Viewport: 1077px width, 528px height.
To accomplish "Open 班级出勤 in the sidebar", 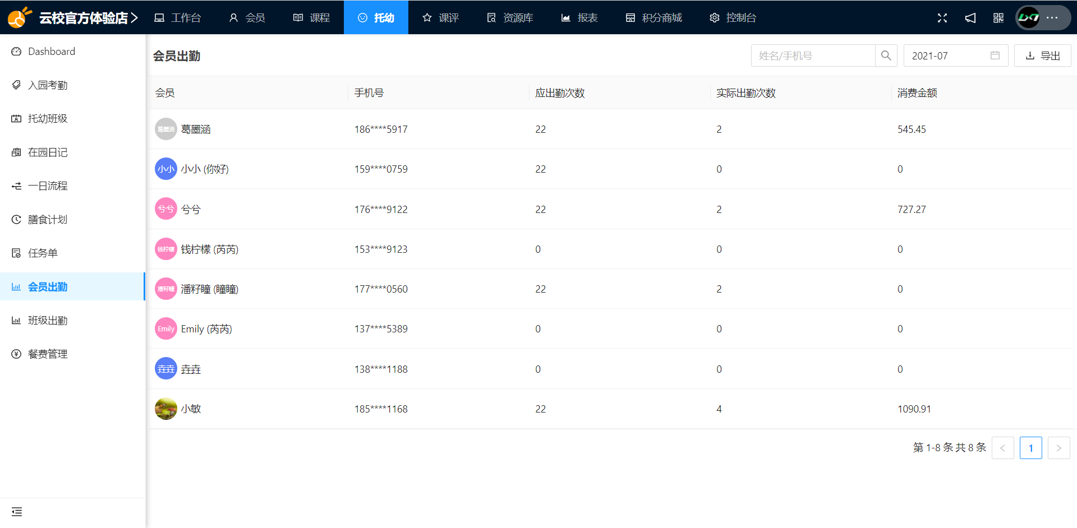I will coord(72,321).
